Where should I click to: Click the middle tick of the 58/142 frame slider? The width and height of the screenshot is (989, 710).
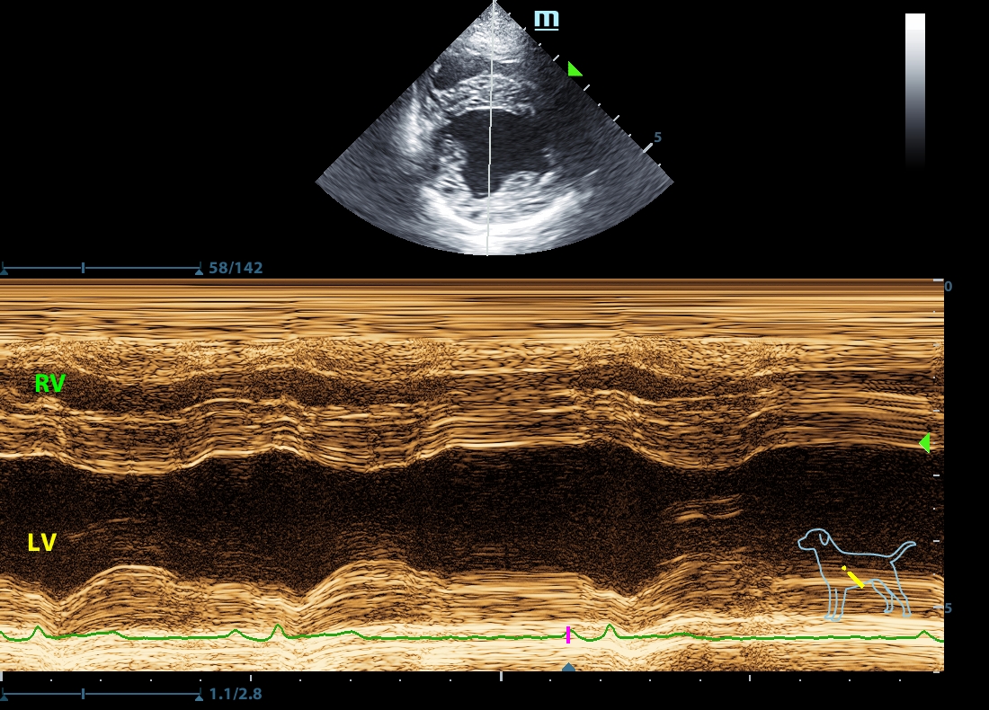pos(83,268)
